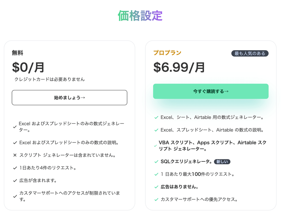Click the checkmark beside free plan 数式ジェネレーター
Screen dimensions: 281x217
point(15,127)
